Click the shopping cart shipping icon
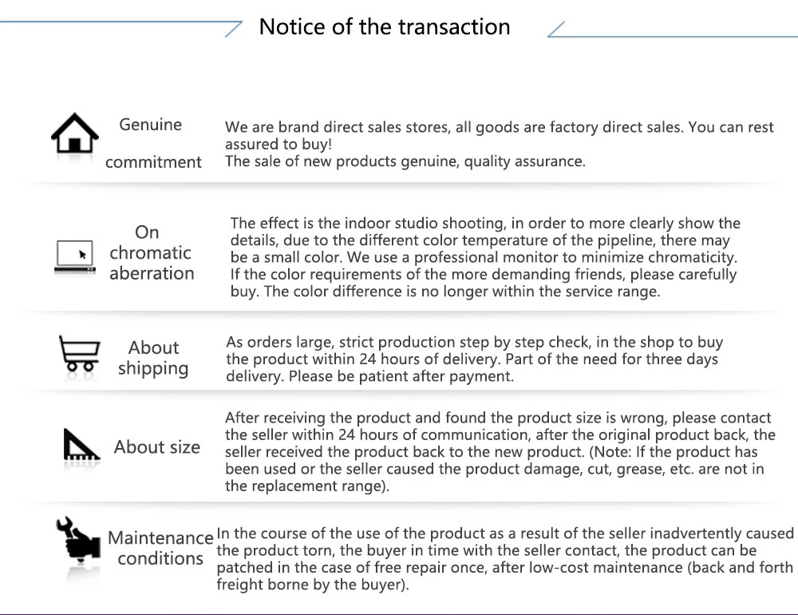Screen dimensions: 798x615 pos(79,352)
